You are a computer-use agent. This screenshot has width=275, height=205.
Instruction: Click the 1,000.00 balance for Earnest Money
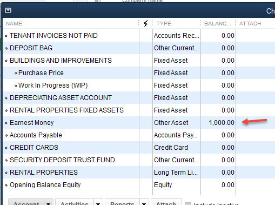coord(222,123)
